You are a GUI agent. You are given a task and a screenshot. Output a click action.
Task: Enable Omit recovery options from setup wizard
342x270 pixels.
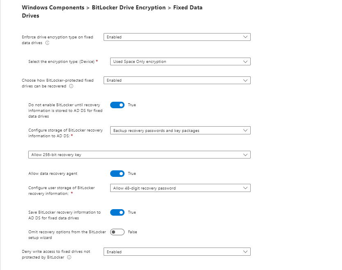point(117,232)
